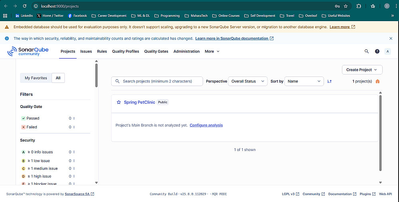This screenshot has width=399, height=202.
Task: Expand the Sort by Name dropdown
Action: (304, 81)
